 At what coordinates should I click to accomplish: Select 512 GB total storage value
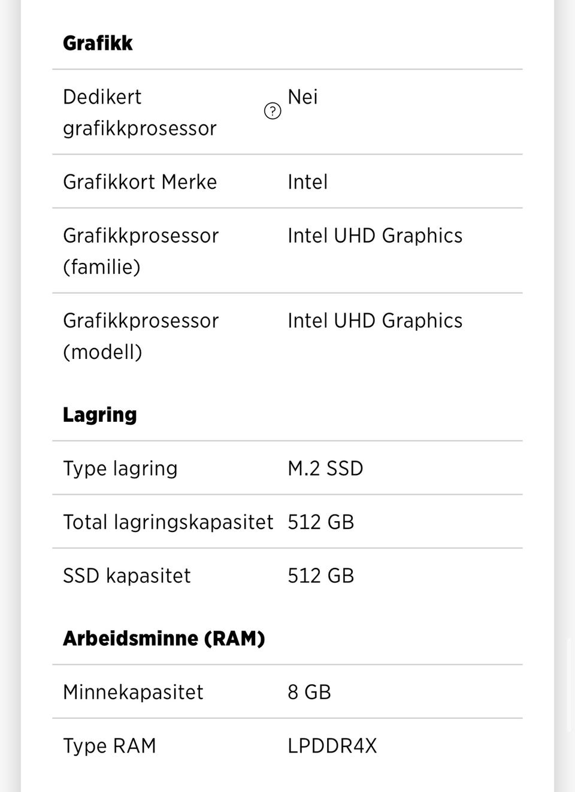(321, 522)
